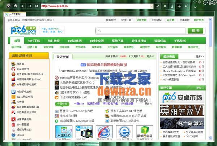The width and height of the screenshot is (217, 146).
Task: Add a new tab with the plus icon
Action: [179, 6]
